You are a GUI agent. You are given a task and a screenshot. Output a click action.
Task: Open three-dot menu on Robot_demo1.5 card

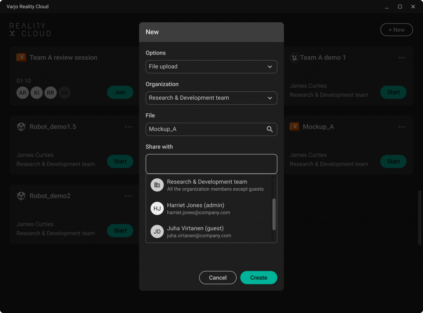coord(128,127)
